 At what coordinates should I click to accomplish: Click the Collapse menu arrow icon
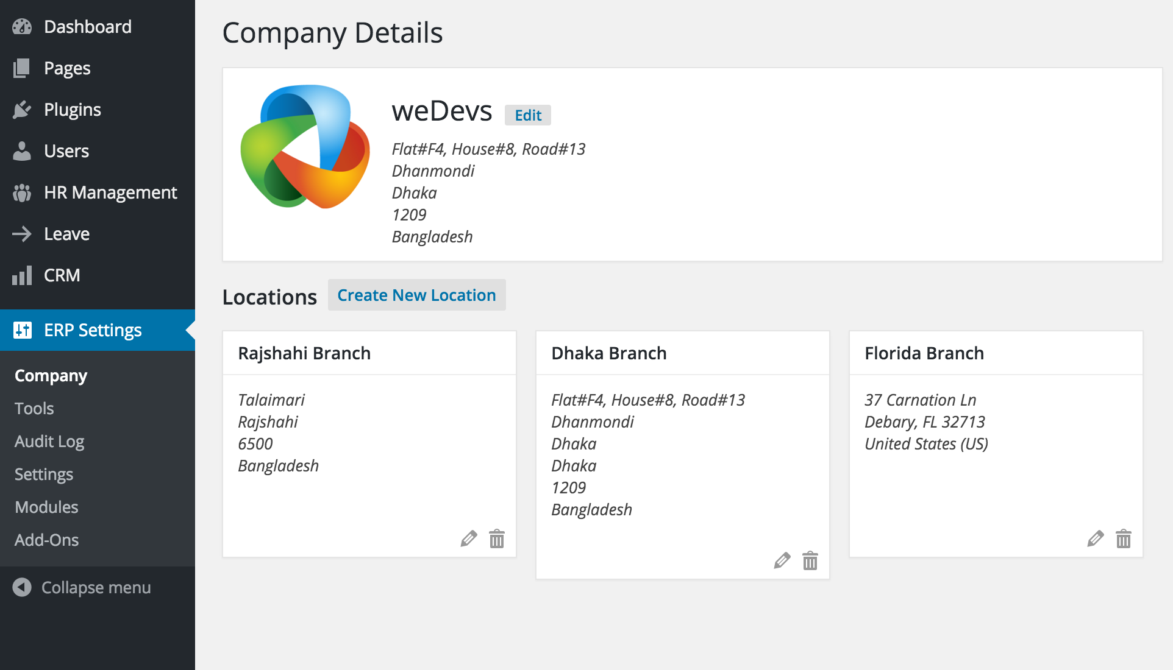point(22,587)
